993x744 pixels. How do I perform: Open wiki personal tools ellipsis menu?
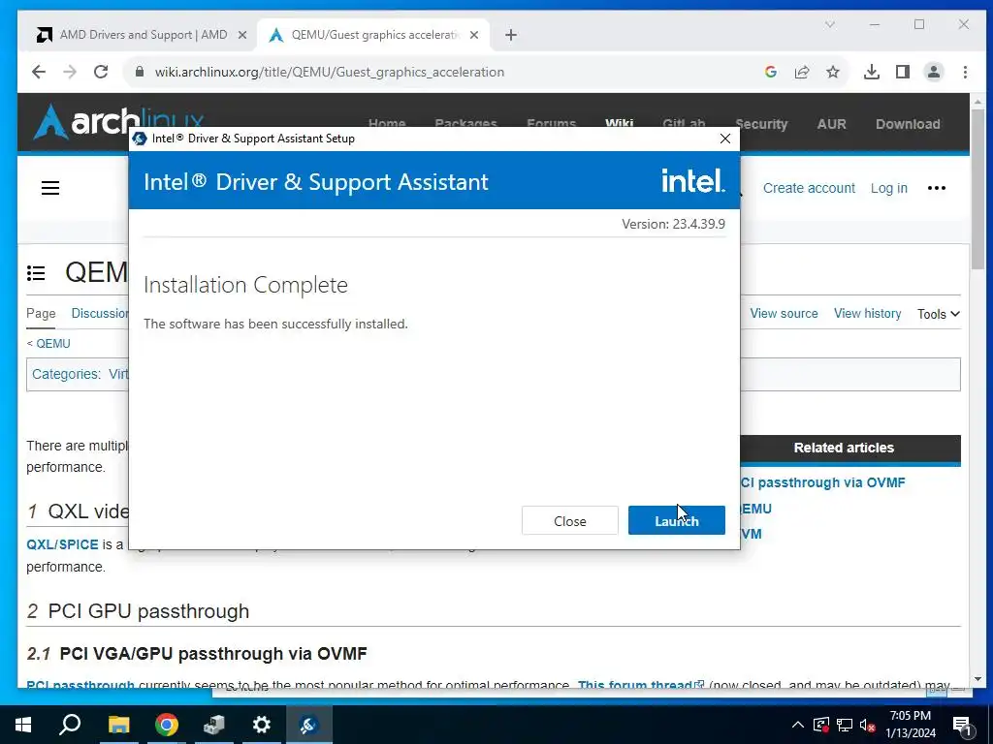[x=936, y=188]
